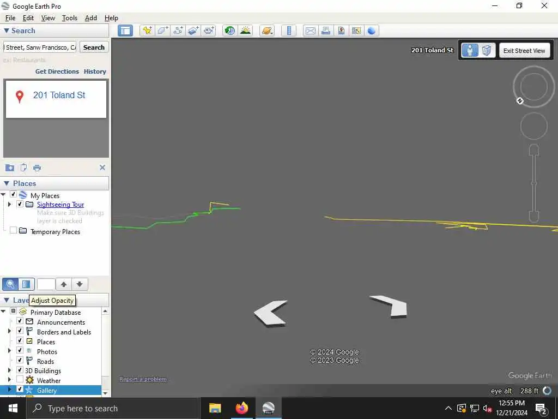Uncheck the My Places checkbox
Viewport: 558px width, 419px height.
pyautogui.click(x=14, y=195)
